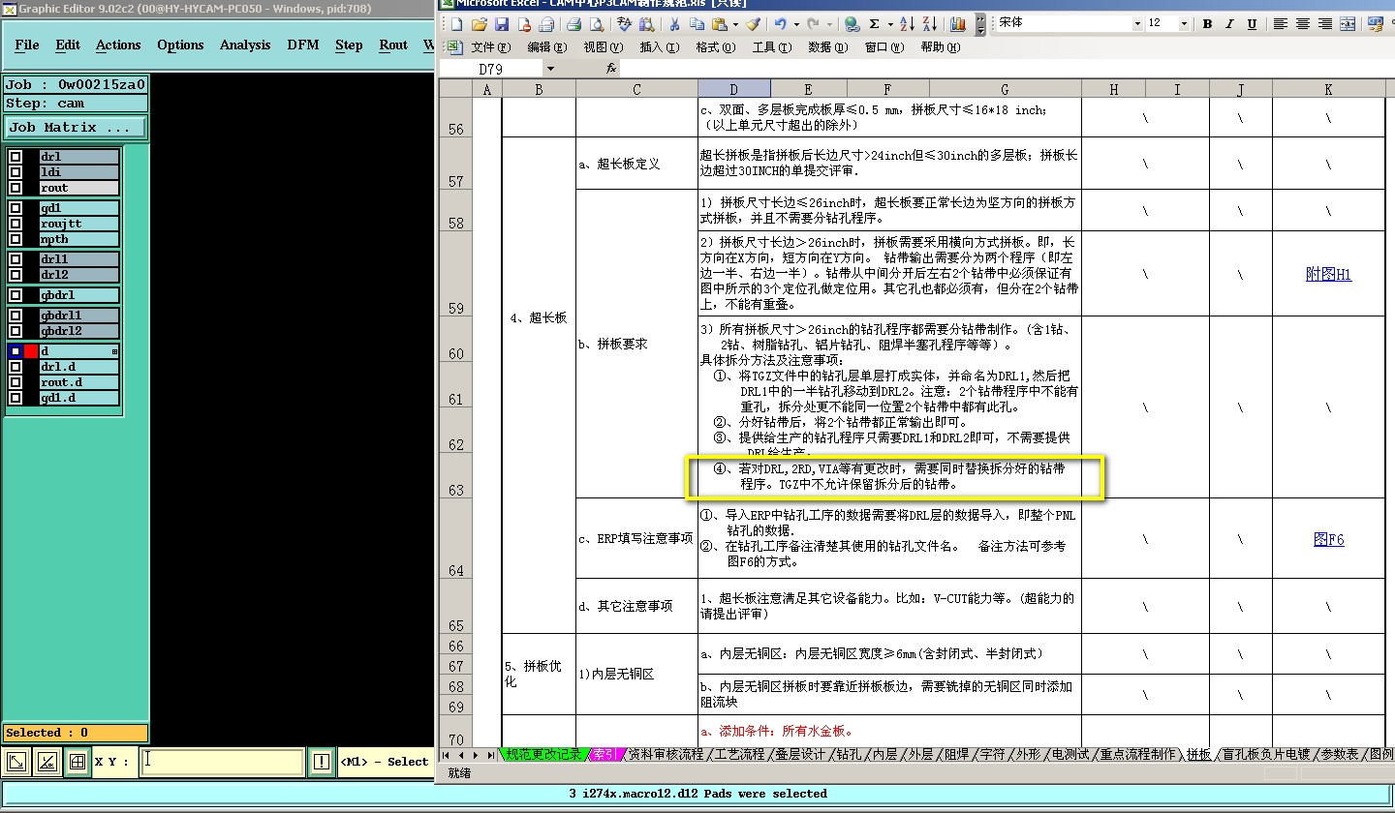The height and width of the screenshot is (813, 1395).
Task: Click the fx insert function icon
Action: click(611, 69)
